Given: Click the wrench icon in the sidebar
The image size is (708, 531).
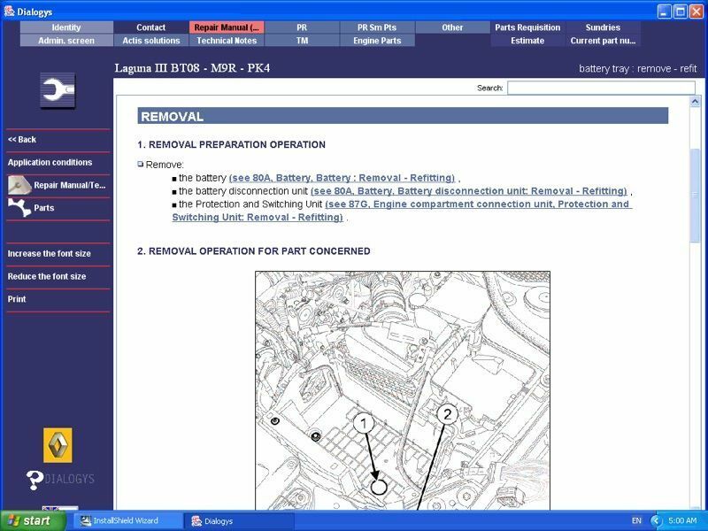Looking at the screenshot, I should (58, 90).
